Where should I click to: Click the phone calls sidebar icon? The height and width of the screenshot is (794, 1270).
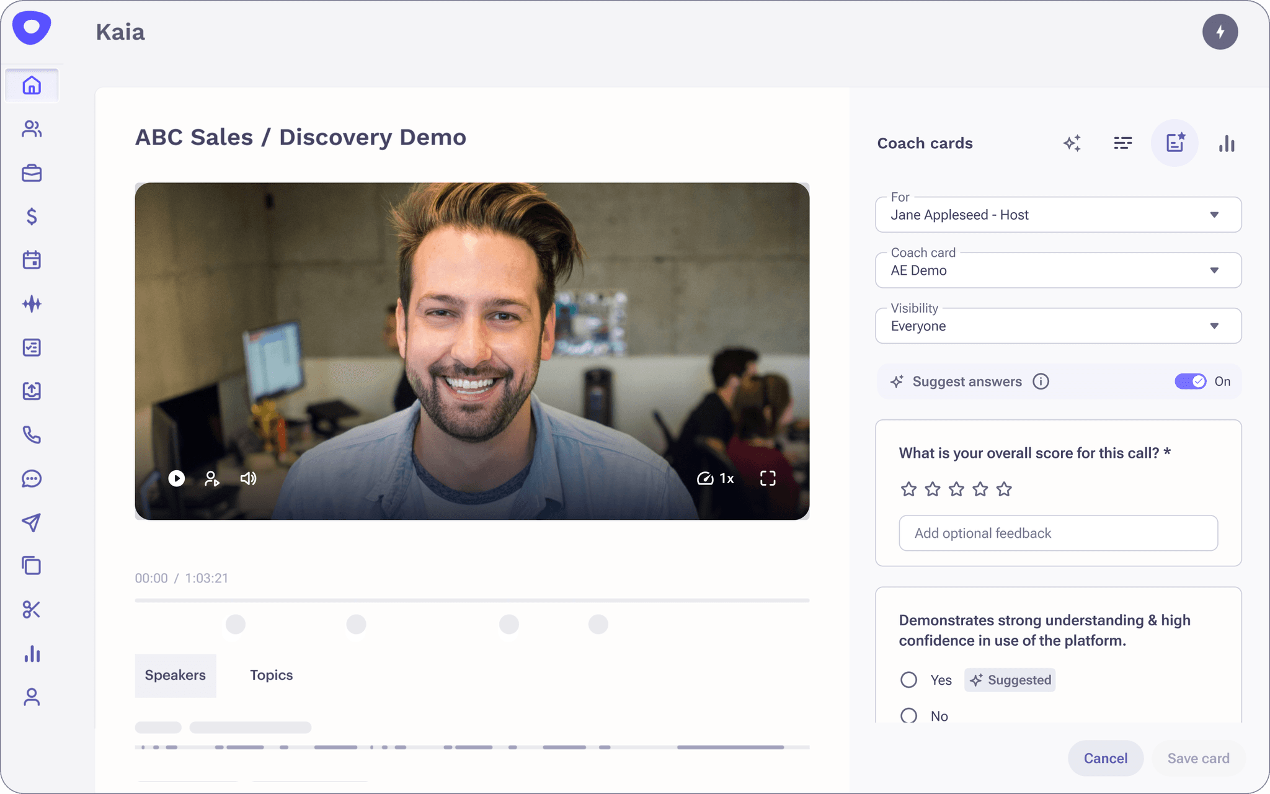pos(32,435)
